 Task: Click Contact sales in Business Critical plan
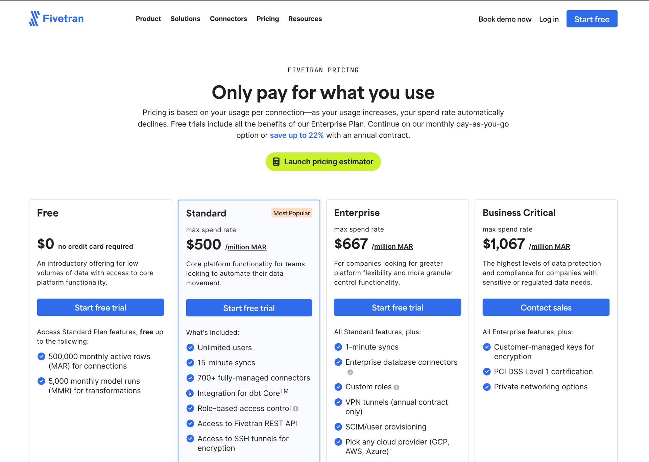pos(546,307)
